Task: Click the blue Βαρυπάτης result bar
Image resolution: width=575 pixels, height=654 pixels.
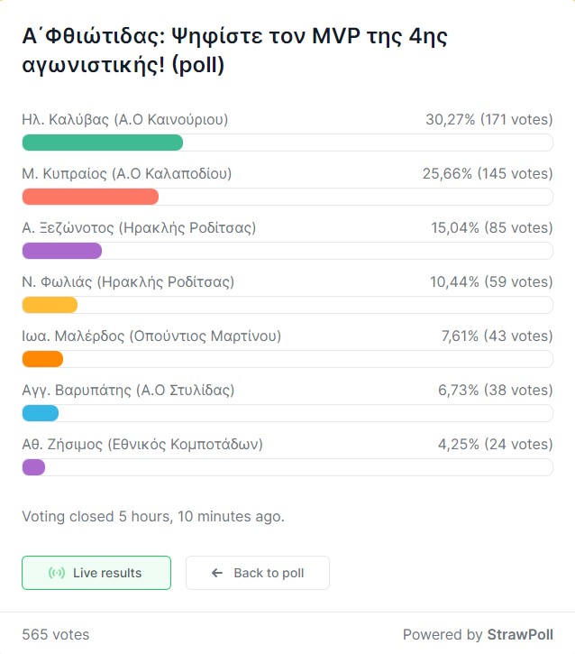Action: (x=41, y=413)
